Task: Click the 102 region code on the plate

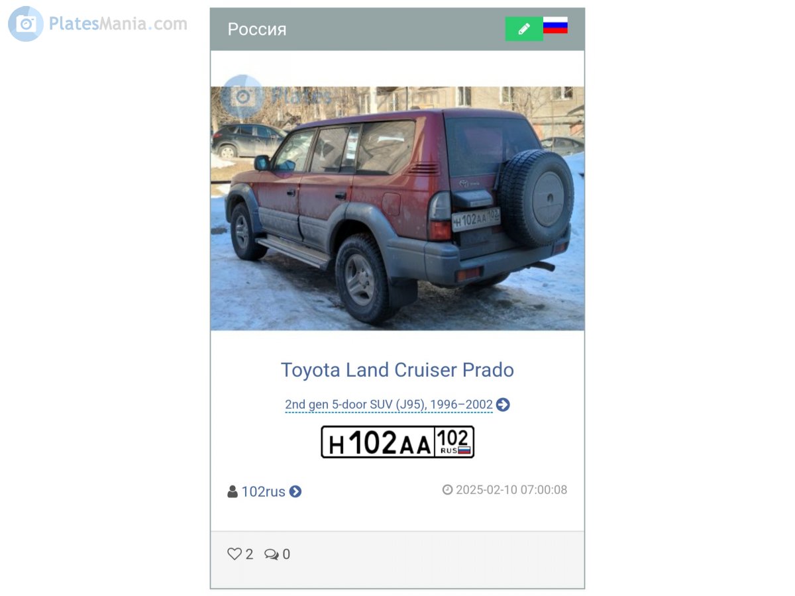Action: (x=454, y=437)
